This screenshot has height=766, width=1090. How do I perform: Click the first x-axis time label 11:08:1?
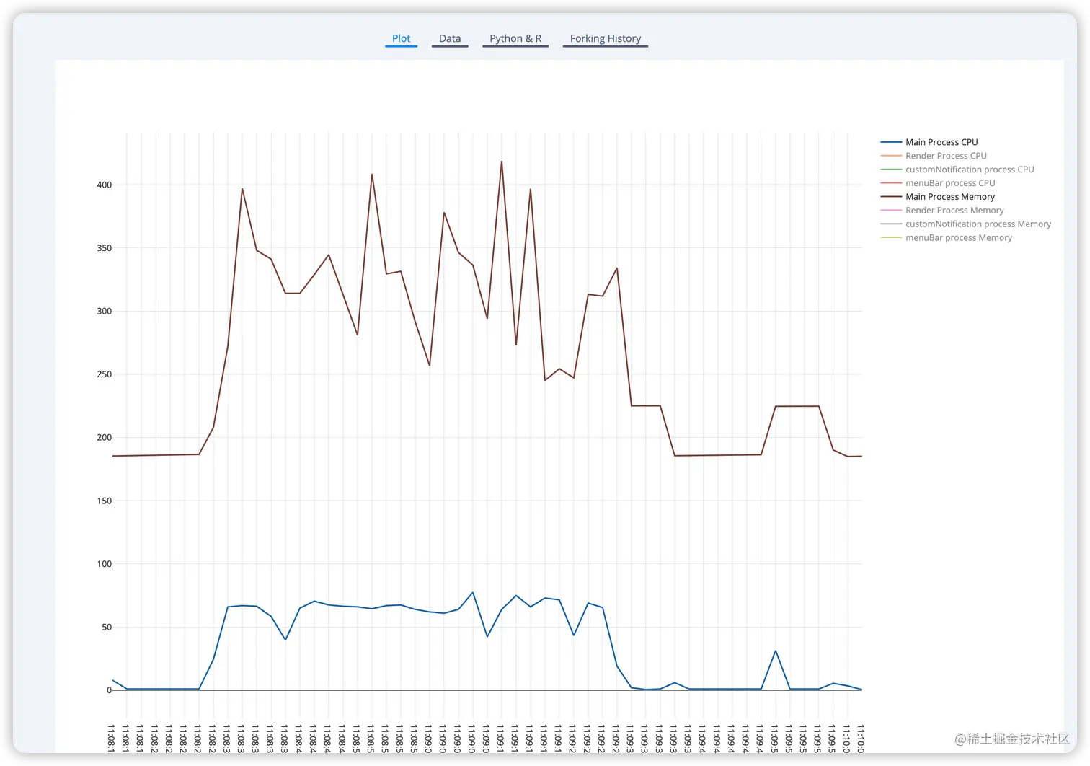coord(111,739)
